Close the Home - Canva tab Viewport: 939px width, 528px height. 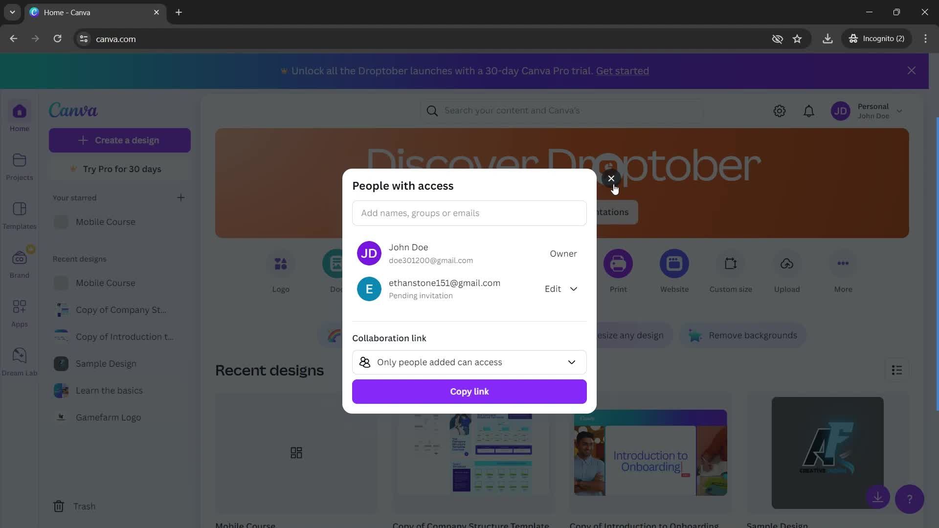pos(156,12)
